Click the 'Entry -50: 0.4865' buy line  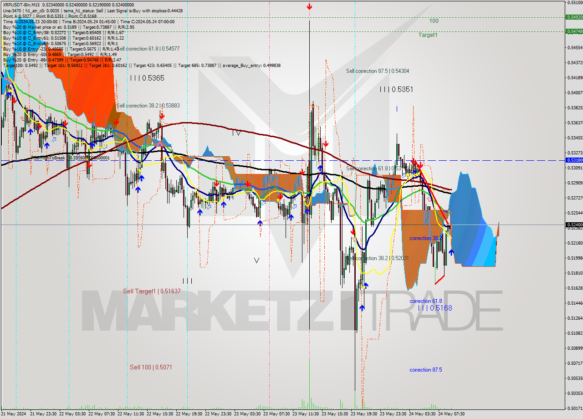60,54
